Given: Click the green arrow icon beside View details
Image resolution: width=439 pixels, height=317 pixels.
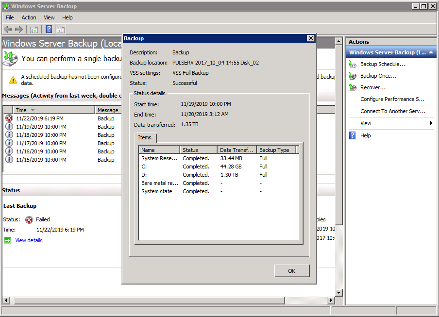Looking at the screenshot, I should [8, 240].
